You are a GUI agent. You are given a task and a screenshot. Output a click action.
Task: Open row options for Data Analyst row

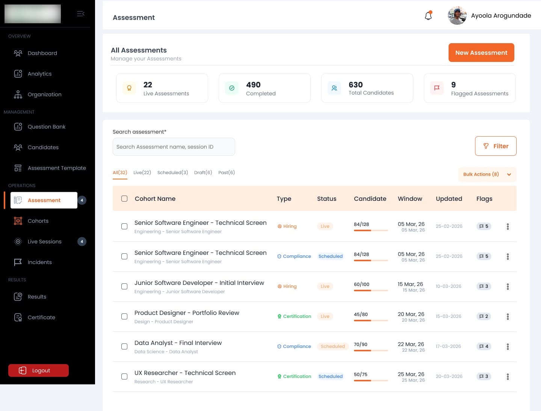pyautogui.click(x=508, y=346)
